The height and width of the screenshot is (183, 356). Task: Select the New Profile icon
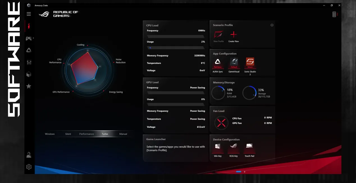(x=219, y=34)
